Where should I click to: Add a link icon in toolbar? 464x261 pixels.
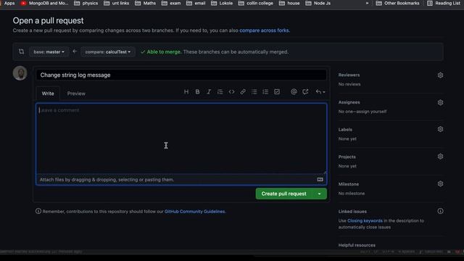pyautogui.click(x=243, y=92)
